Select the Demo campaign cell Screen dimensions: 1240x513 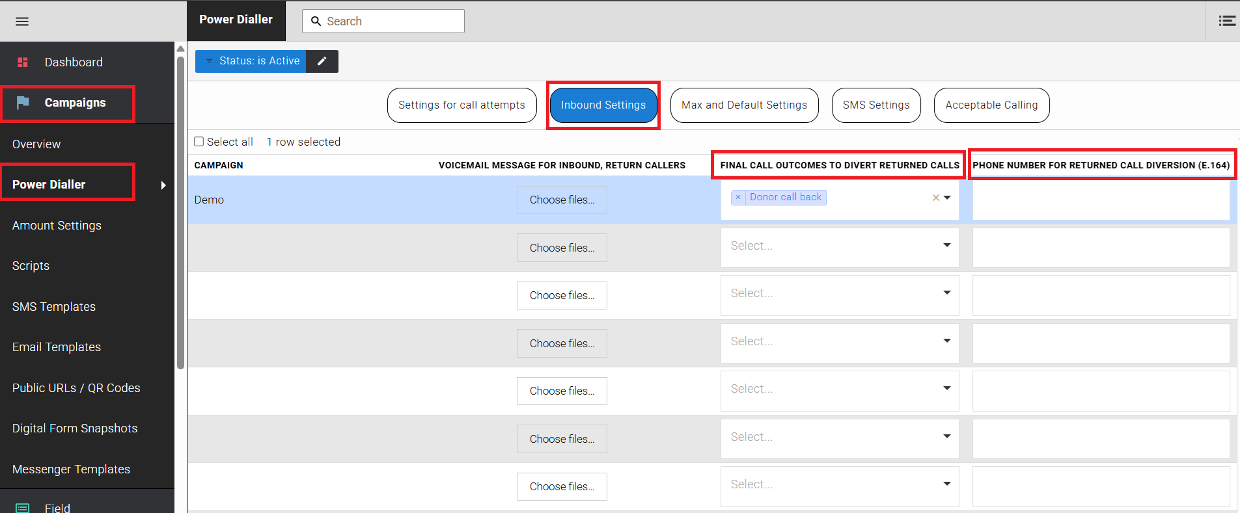pos(209,200)
